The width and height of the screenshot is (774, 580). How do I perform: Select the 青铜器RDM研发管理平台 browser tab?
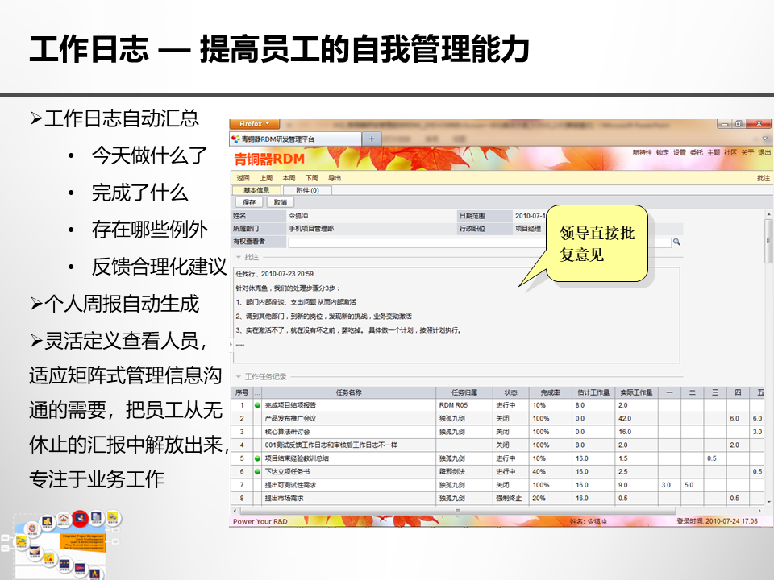tap(296, 139)
